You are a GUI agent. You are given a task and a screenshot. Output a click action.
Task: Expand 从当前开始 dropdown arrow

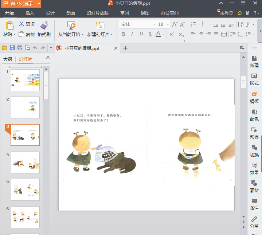[x=82, y=35]
